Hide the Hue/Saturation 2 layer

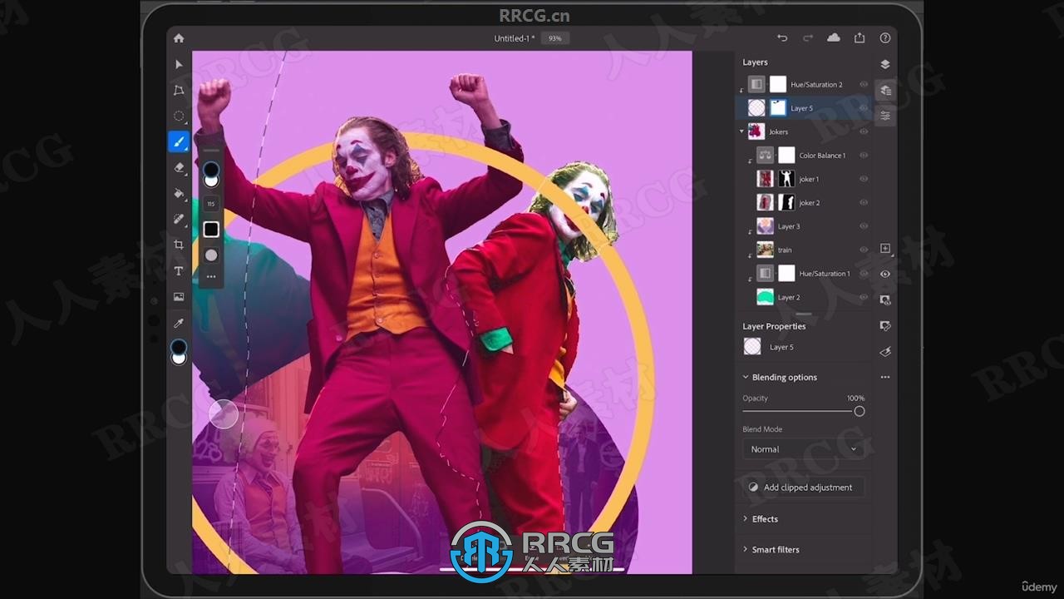point(864,84)
